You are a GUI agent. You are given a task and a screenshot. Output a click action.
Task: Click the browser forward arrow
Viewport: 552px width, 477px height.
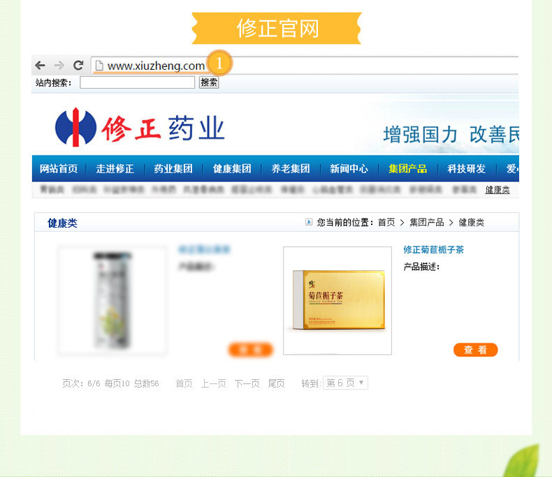(x=59, y=65)
